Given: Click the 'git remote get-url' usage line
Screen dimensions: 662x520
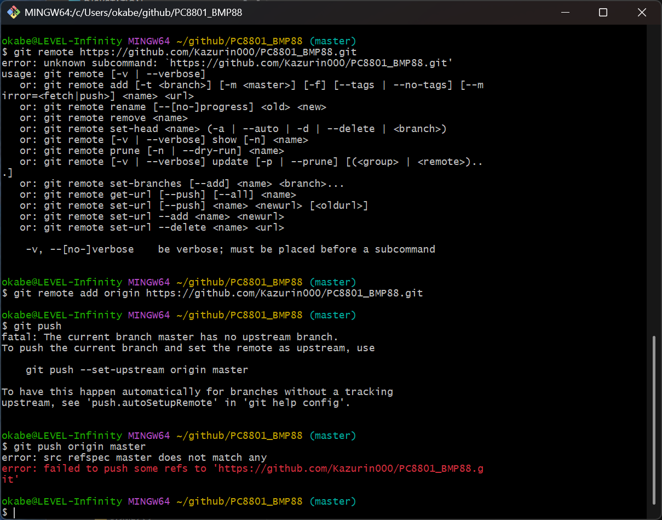Looking at the screenshot, I should [x=158, y=195].
